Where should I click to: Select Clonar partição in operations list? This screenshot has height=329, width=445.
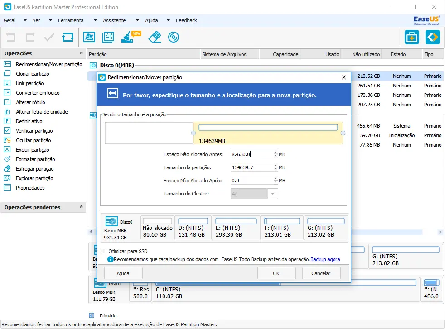coord(32,74)
